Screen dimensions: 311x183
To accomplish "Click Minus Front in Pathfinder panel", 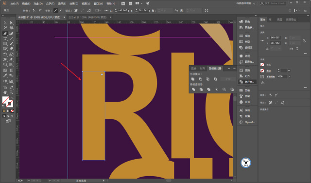I will tap(200, 79).
